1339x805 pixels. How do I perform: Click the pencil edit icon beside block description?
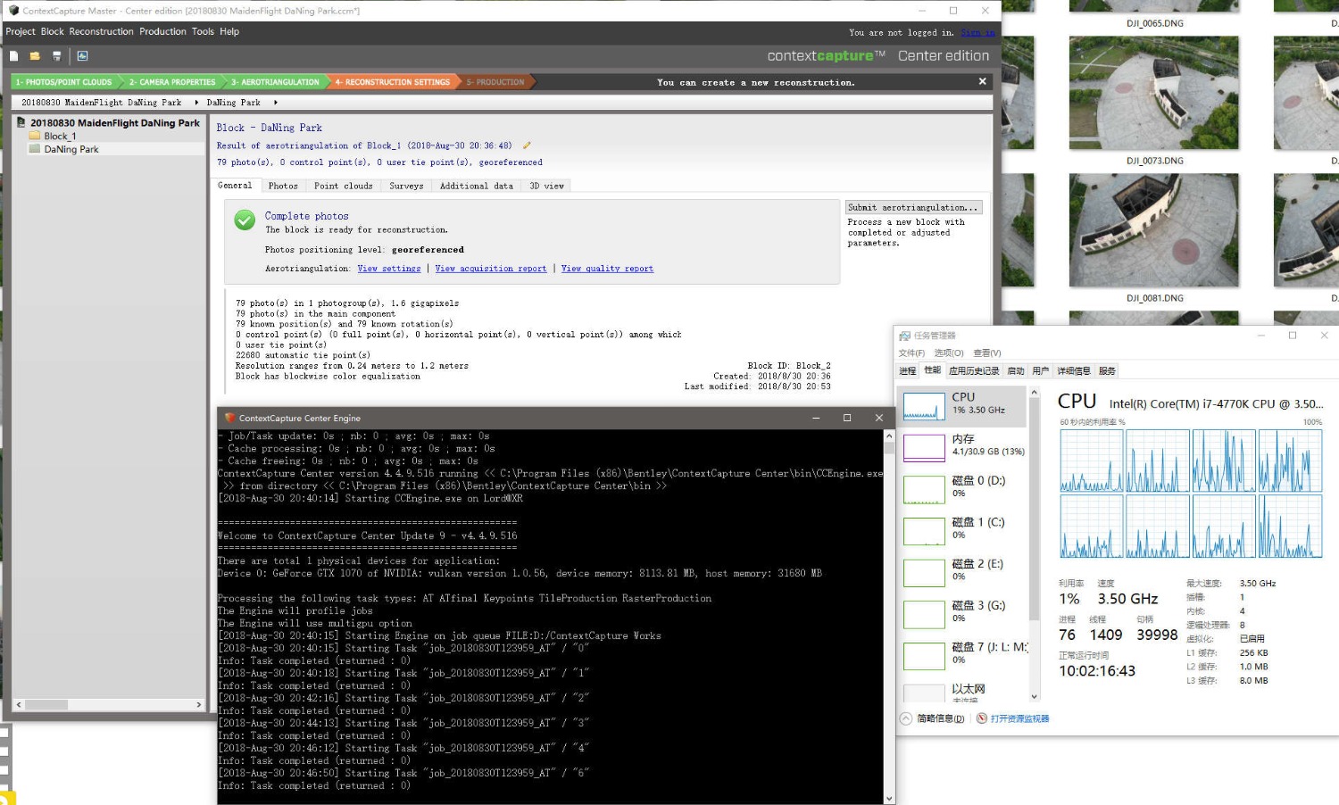527,145
